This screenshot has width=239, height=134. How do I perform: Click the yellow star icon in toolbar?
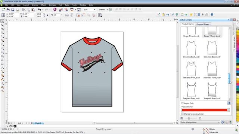click(x=191, y=15)
